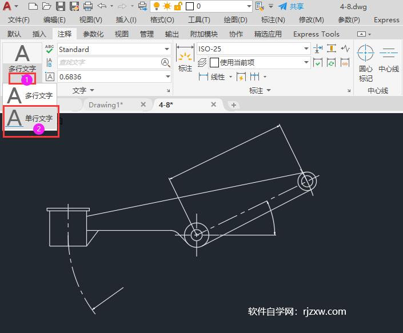403x333 pixels.
Task: Open the 格式(O) menu
Action: (x=162, y=20)
